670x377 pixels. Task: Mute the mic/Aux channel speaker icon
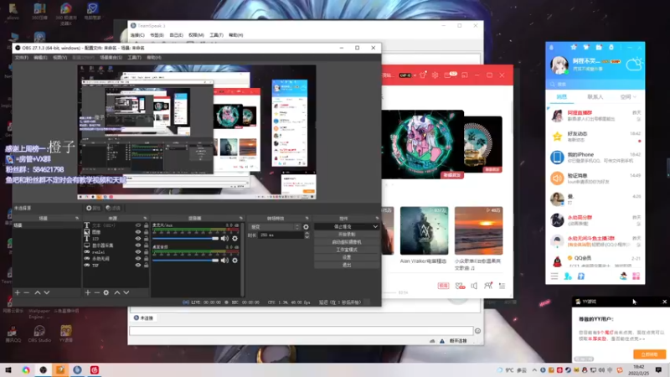tap(224, 238)
